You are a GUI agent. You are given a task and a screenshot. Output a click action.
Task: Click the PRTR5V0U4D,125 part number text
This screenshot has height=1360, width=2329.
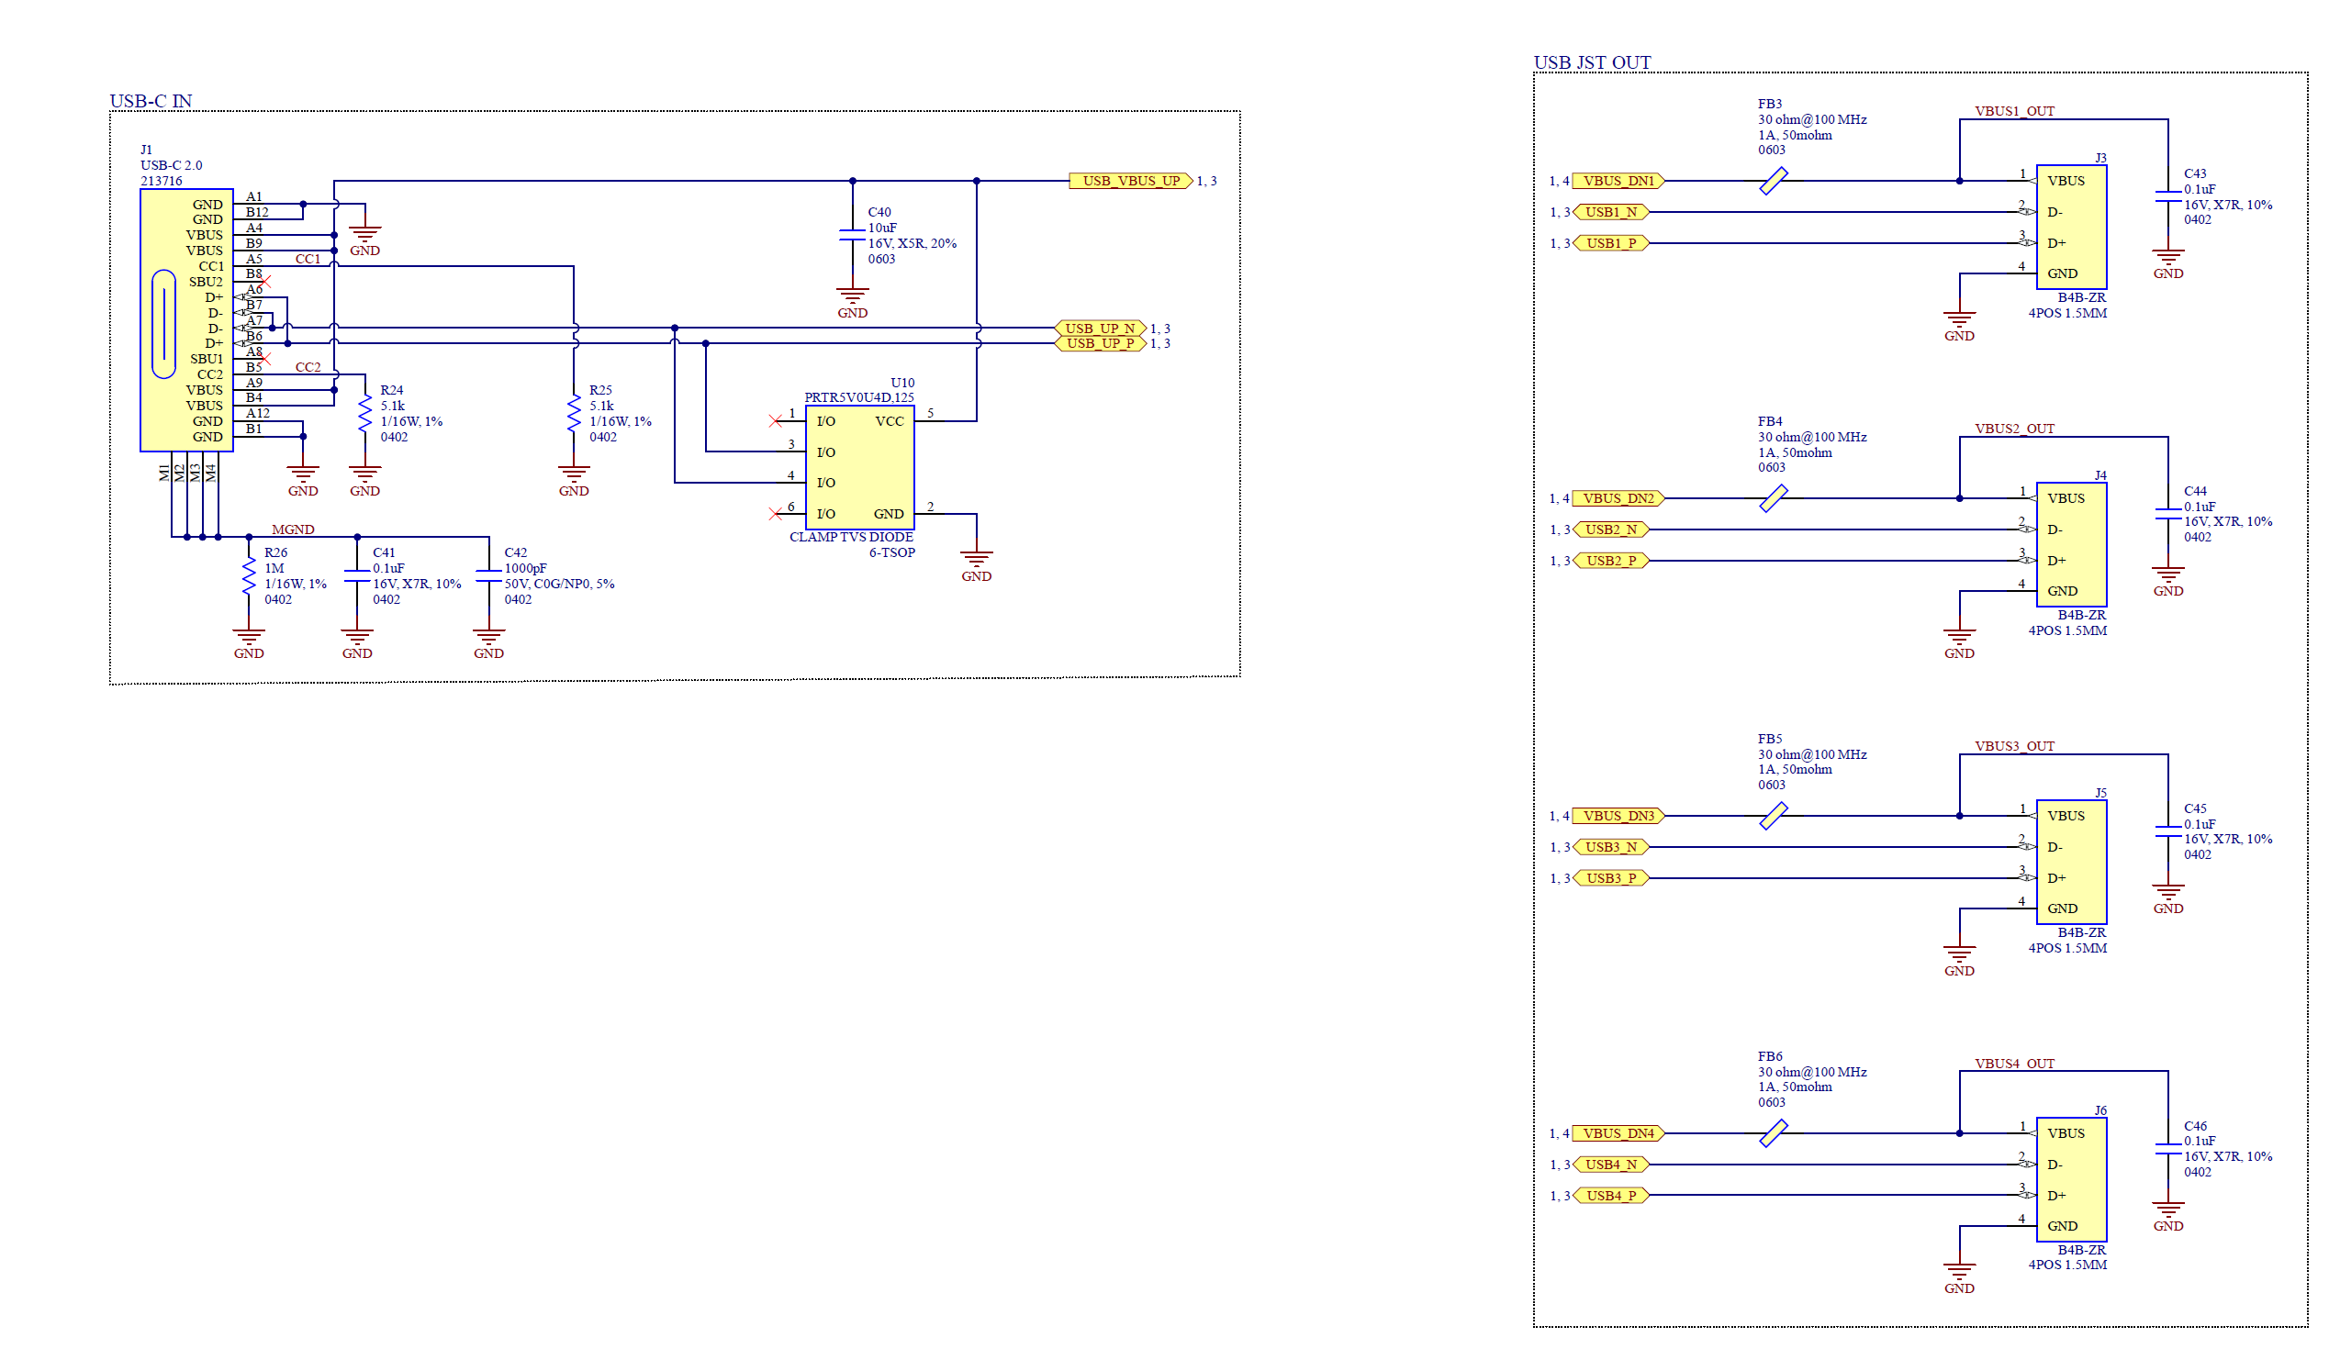[858, 398]
